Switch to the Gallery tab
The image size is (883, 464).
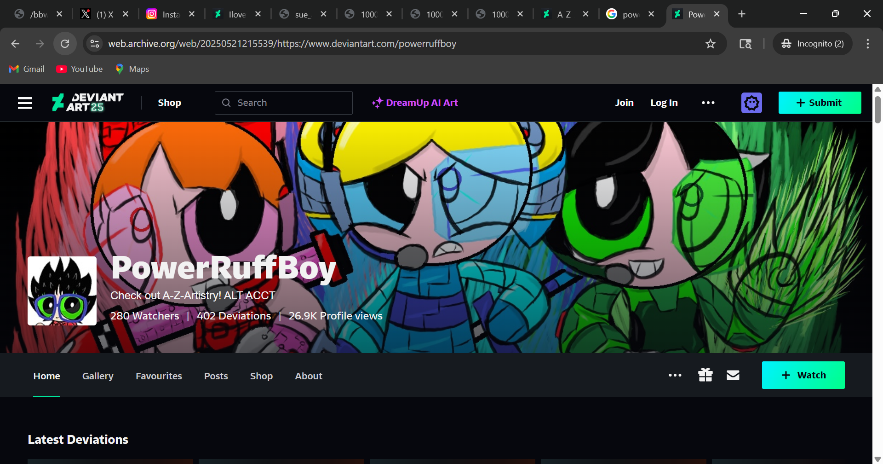(x=97, y=376)
